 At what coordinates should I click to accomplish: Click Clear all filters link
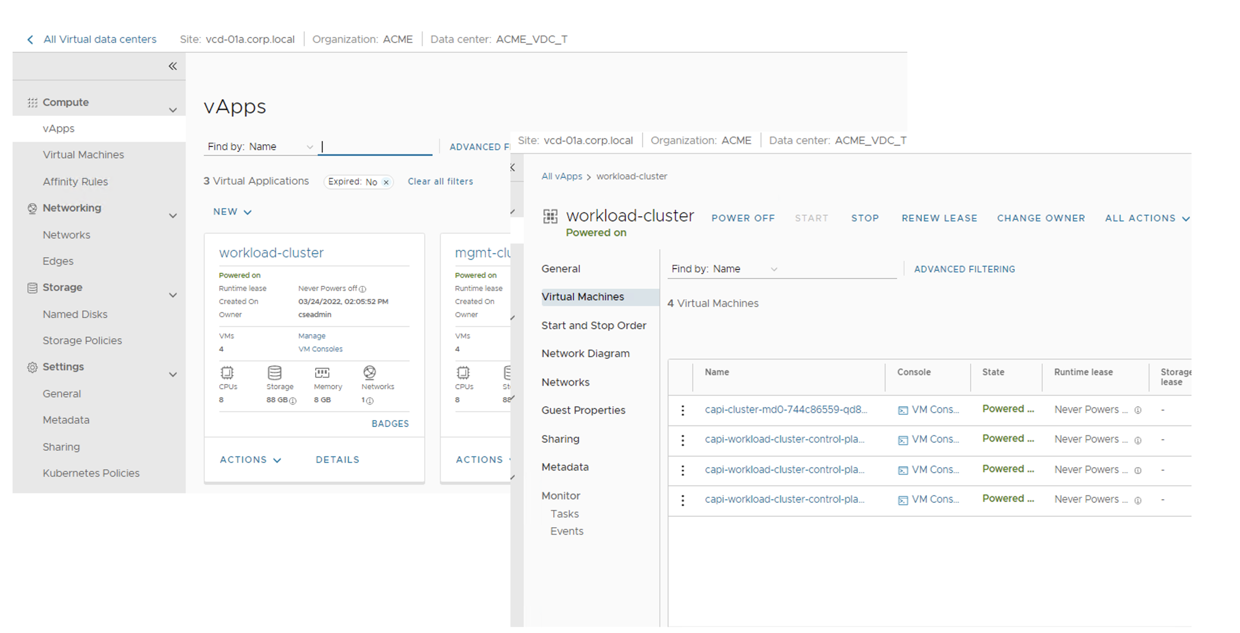440,181
